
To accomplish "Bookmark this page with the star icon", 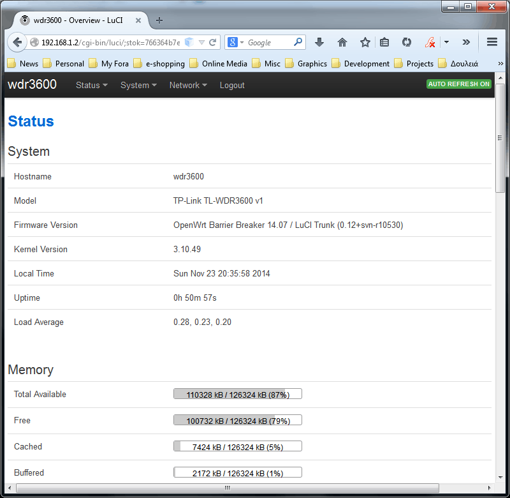I will click(x=365, y=42).
